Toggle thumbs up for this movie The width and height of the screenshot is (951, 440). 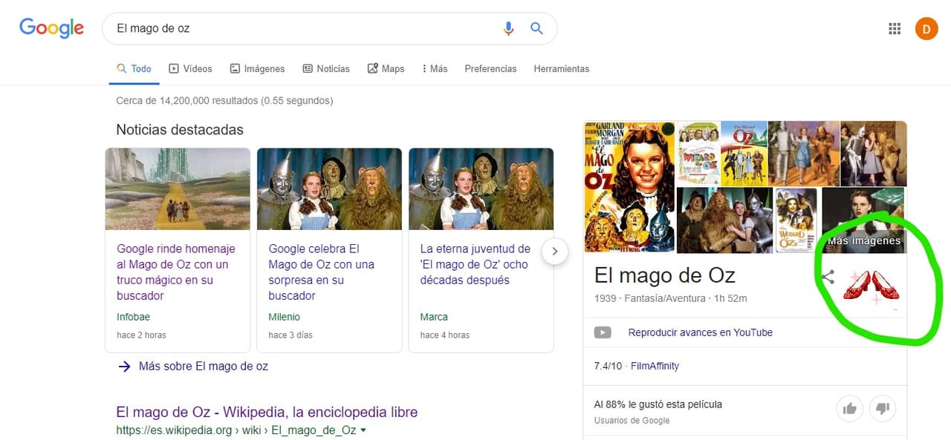click(x=849, y=408)
